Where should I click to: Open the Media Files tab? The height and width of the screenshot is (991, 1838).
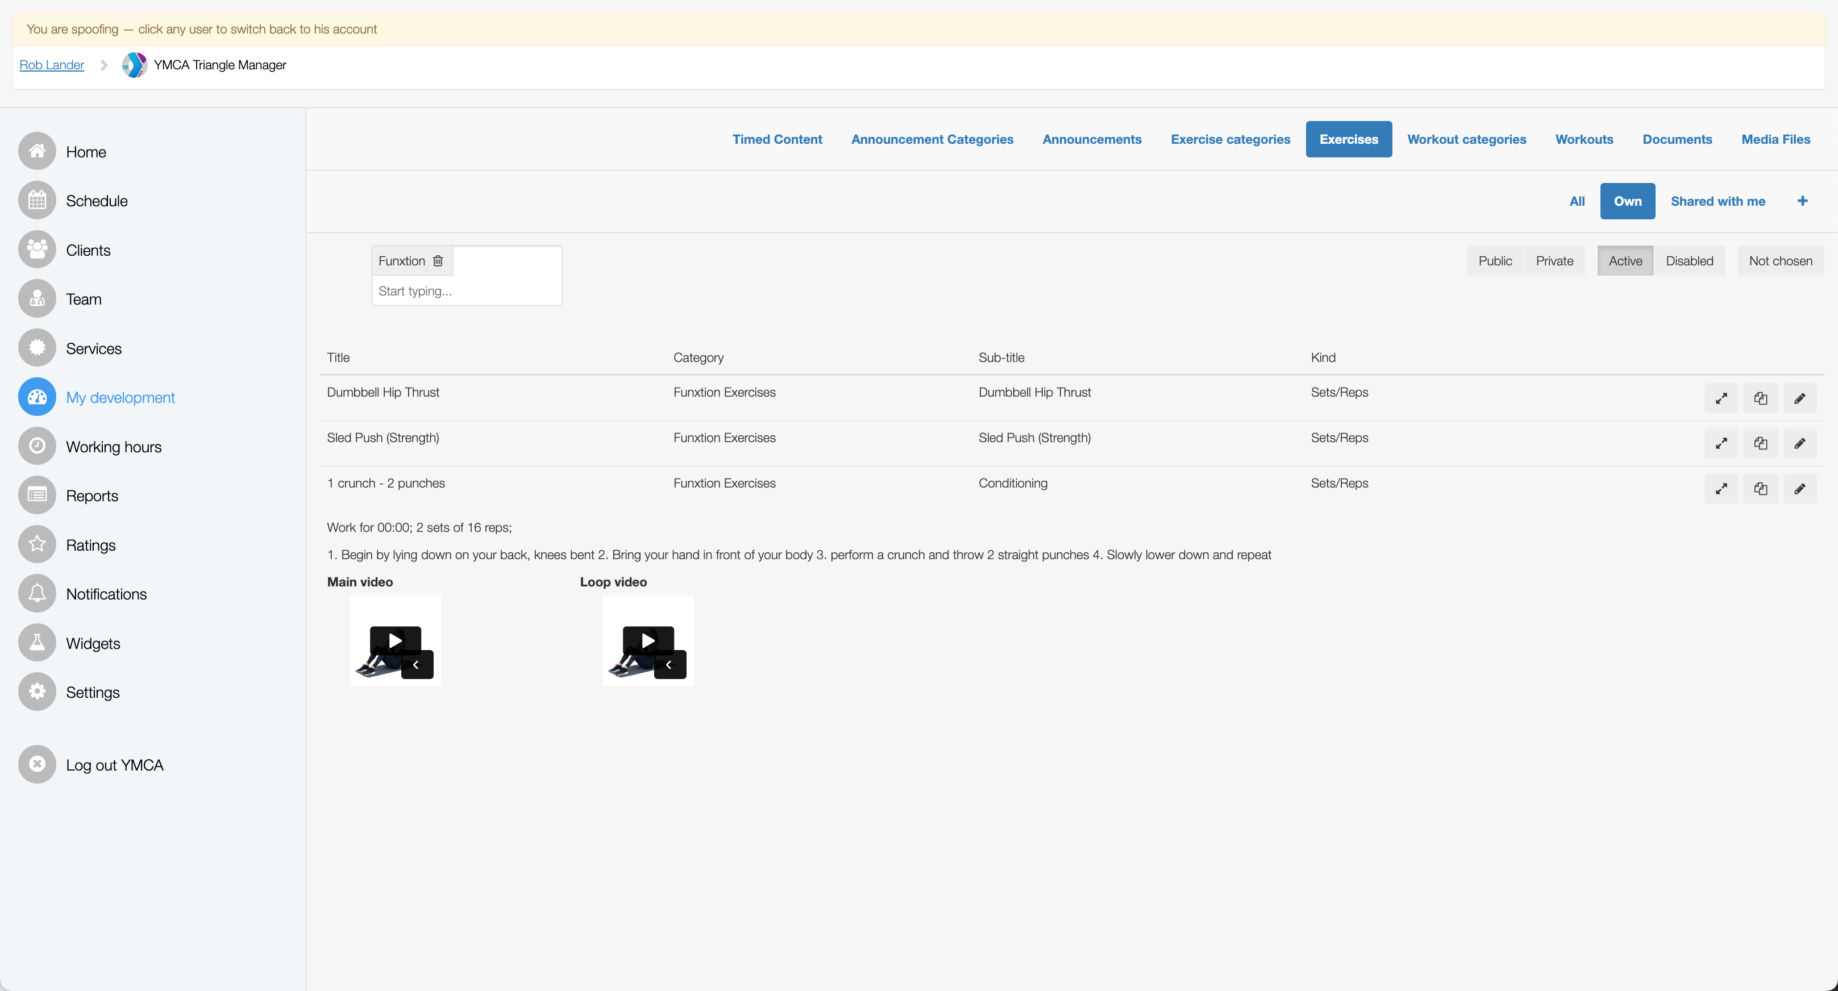point(1775,139)
